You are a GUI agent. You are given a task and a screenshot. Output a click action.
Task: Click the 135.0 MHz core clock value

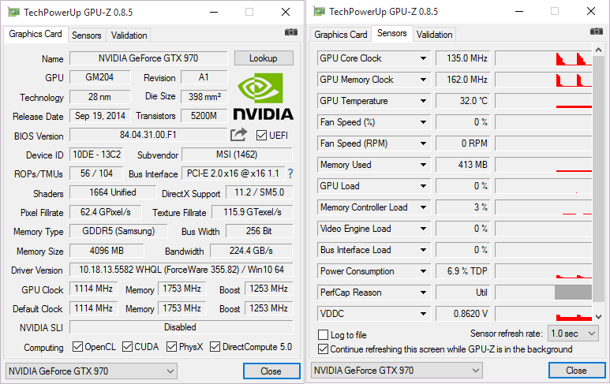click(463, 58)
